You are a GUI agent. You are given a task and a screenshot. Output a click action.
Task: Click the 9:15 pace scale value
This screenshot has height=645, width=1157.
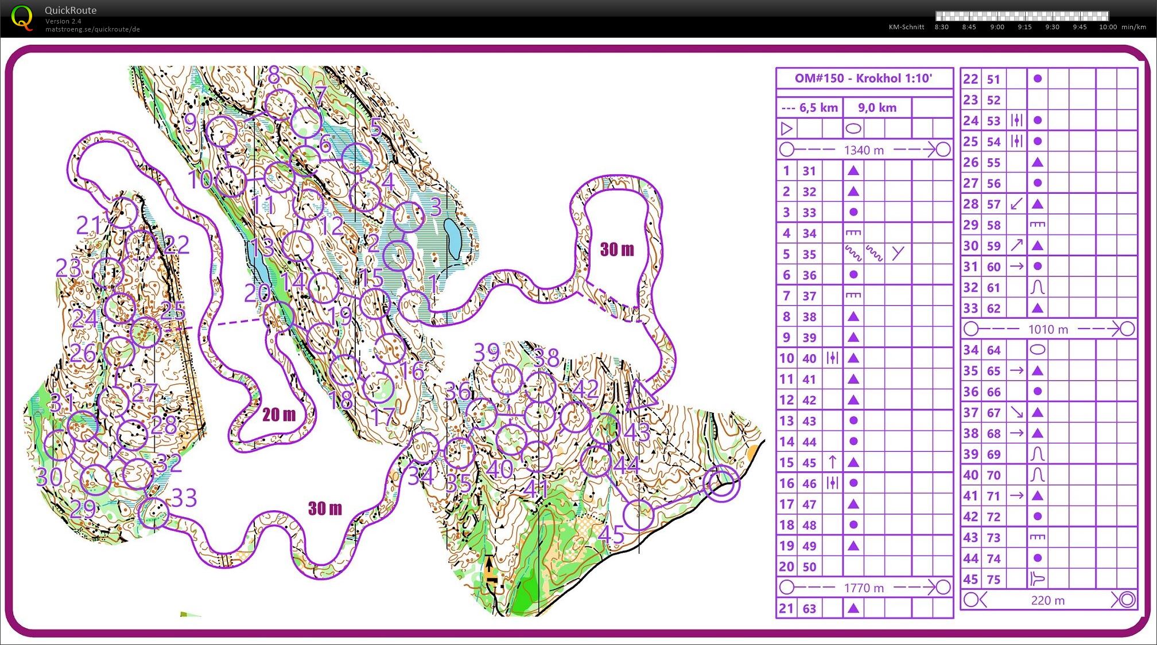click(x=1024, y=27)
